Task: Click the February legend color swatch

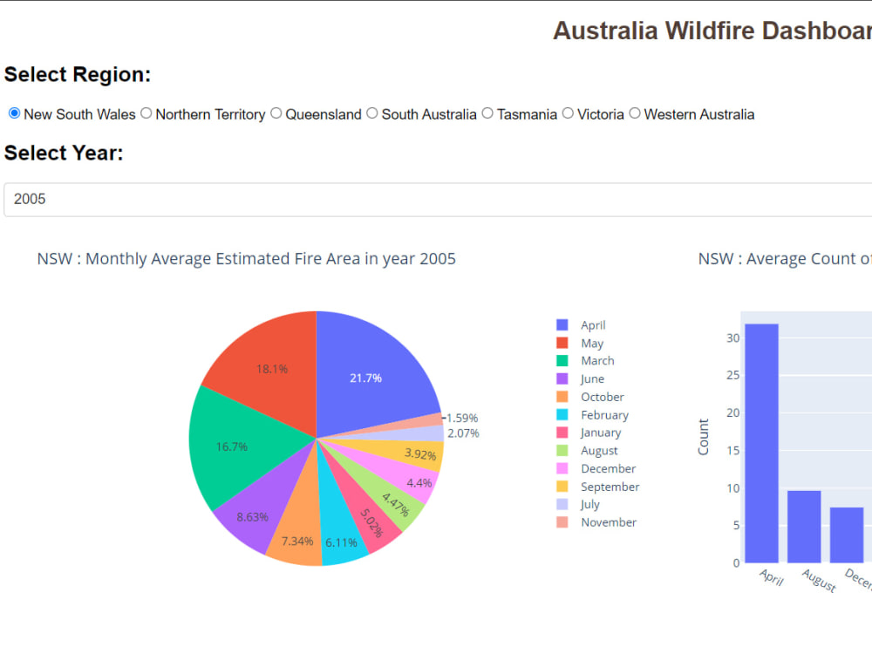Action: click(x=562, y=414)
